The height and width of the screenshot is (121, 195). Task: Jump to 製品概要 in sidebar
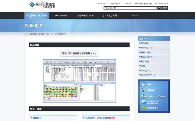[x=154, y=43]
